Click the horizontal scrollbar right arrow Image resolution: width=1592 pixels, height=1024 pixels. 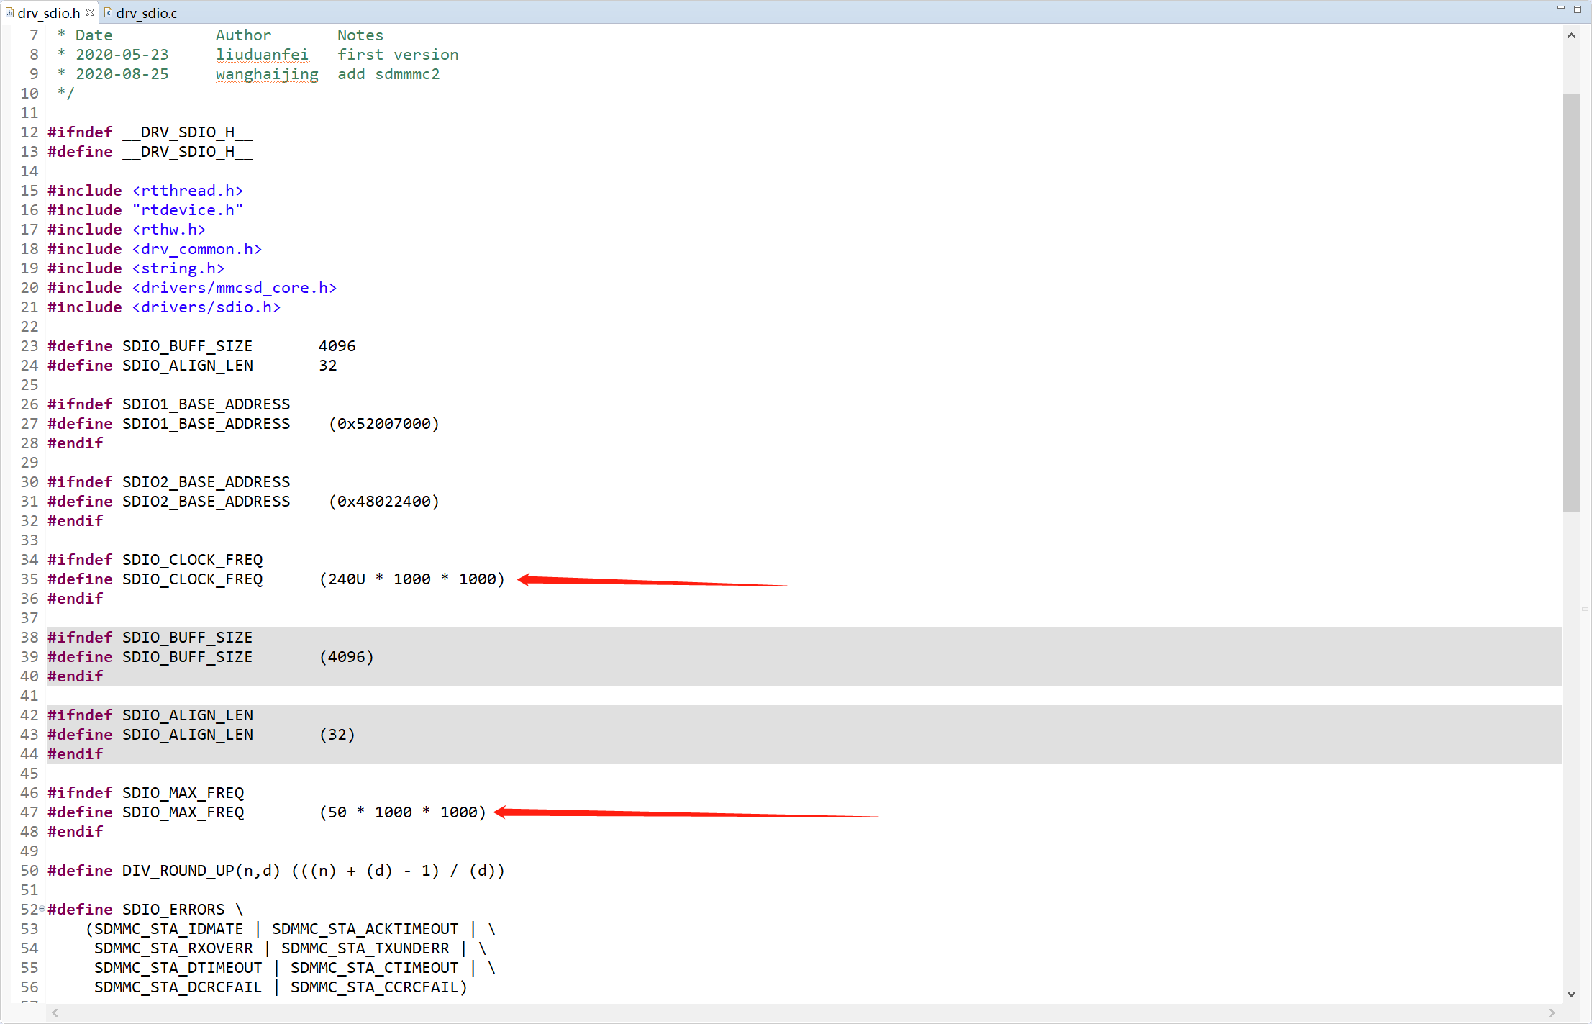point(1552,1012)
